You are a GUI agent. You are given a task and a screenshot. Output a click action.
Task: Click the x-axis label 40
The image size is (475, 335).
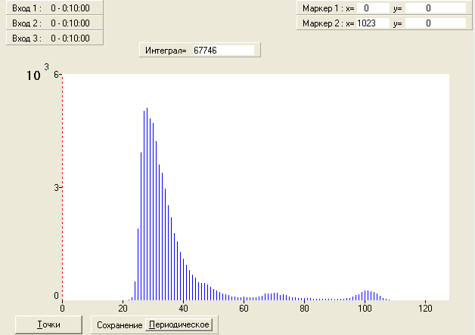click(x=183, y=309)
